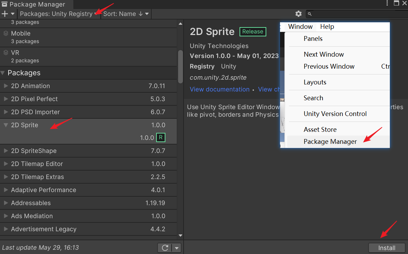Click the R release tag icon
Image resolution: width=408 pixels, height=254 pixels.
[161, 137]
